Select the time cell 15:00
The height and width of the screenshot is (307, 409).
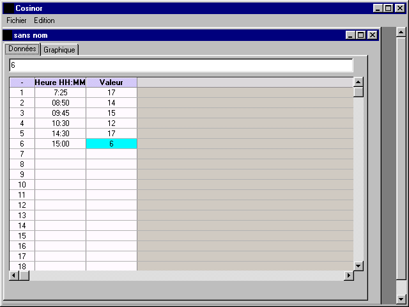point(60,144)
